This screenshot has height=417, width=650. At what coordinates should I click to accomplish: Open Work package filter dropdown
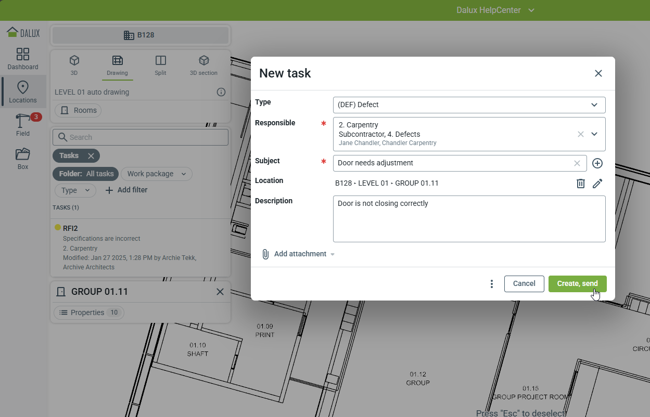(x=157, y=174)
